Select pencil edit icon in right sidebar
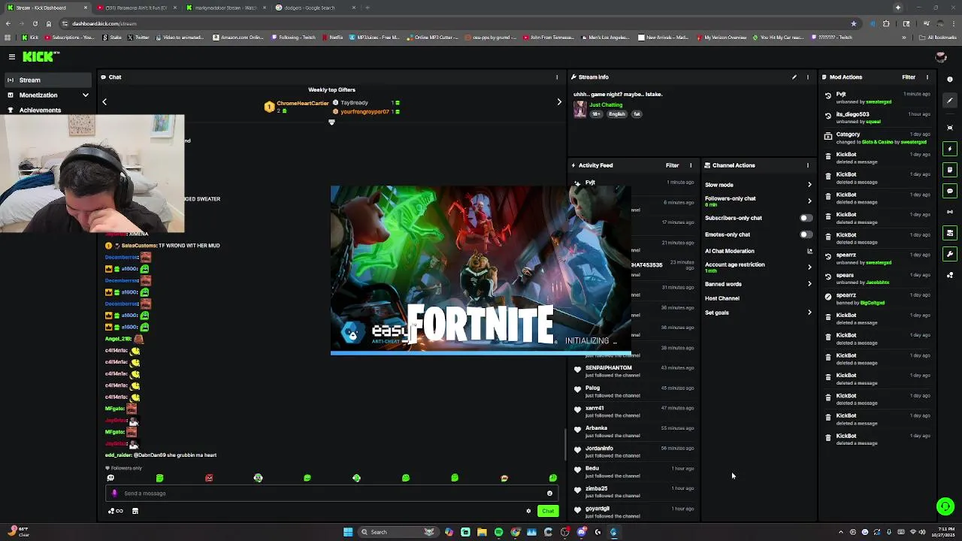Viewport: 962px width, 541px height. tap(950, 101)
